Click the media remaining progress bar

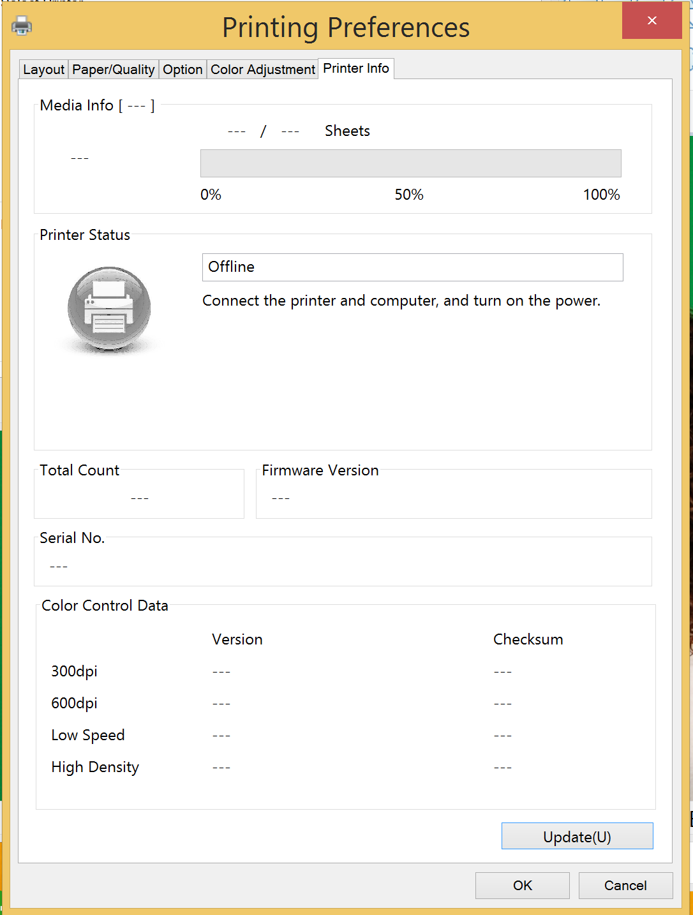point(411,163)
